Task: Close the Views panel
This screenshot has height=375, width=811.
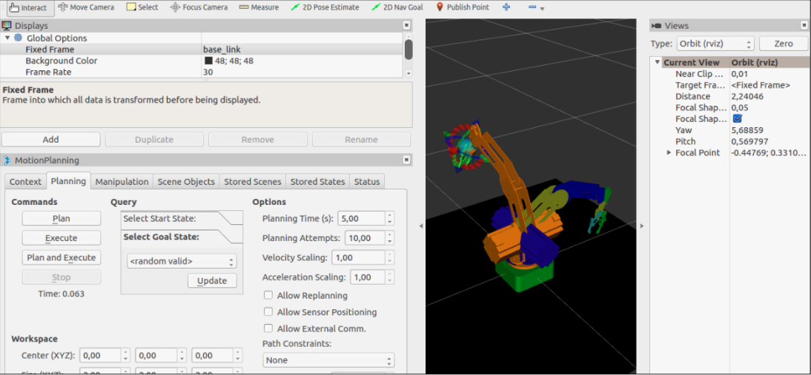Action: click(x=803, y=25)
